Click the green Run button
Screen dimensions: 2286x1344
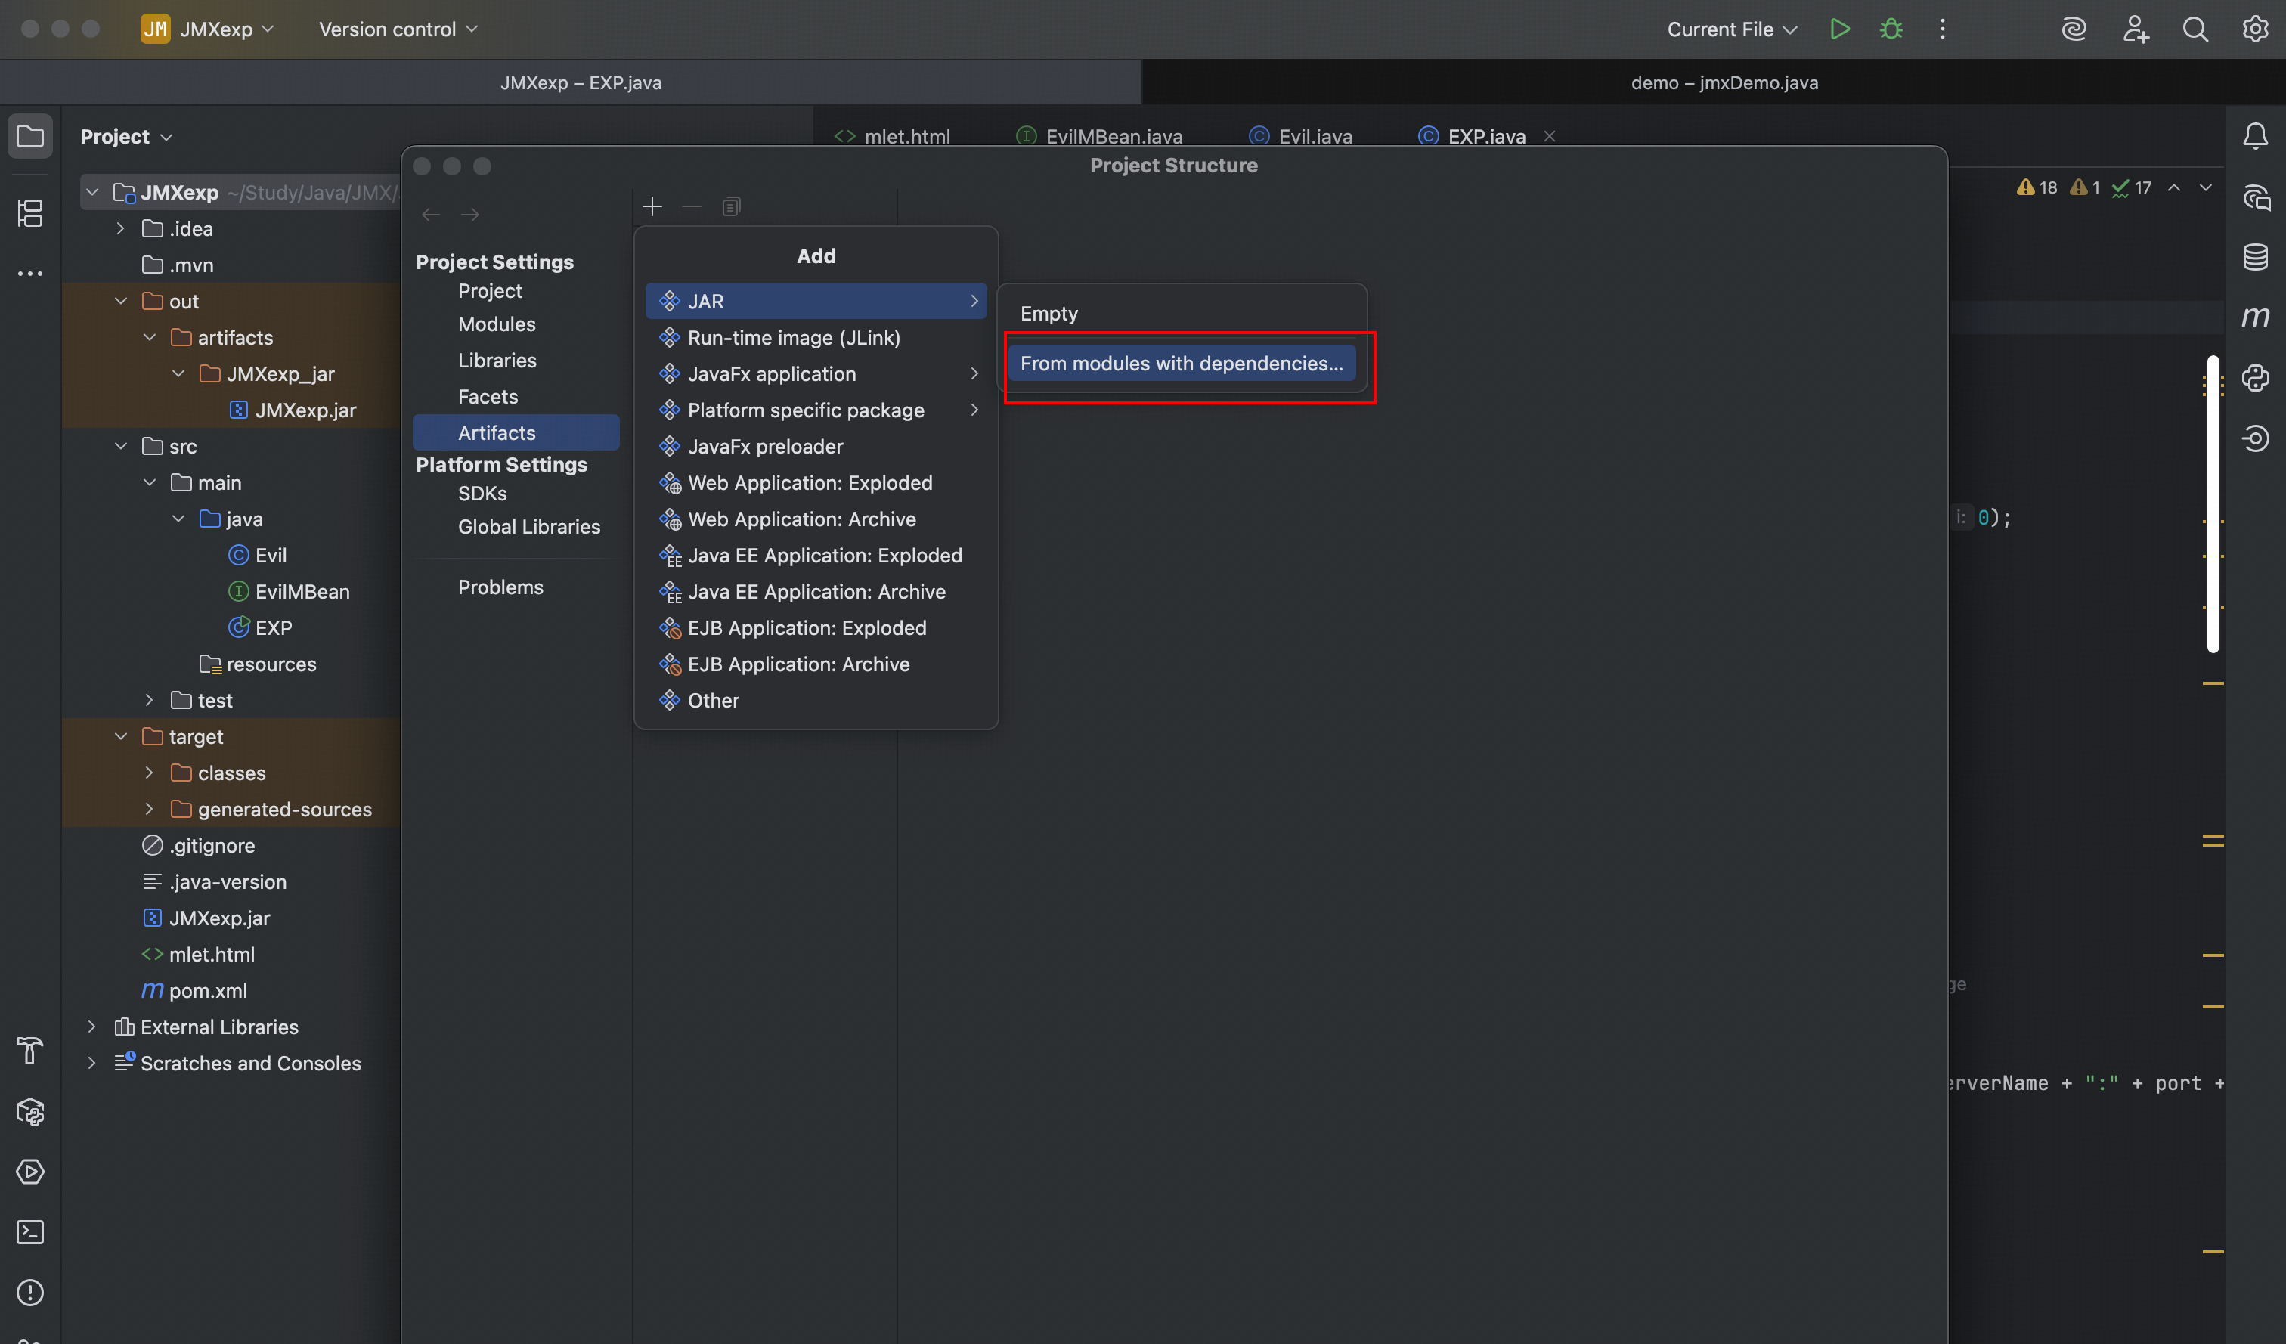(1838, 29)
